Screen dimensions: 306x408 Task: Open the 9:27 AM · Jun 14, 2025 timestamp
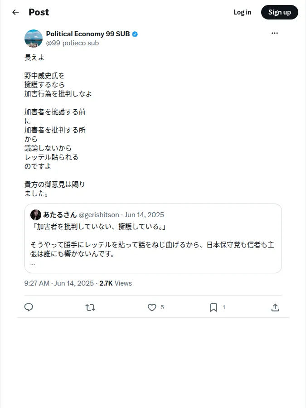59,283
